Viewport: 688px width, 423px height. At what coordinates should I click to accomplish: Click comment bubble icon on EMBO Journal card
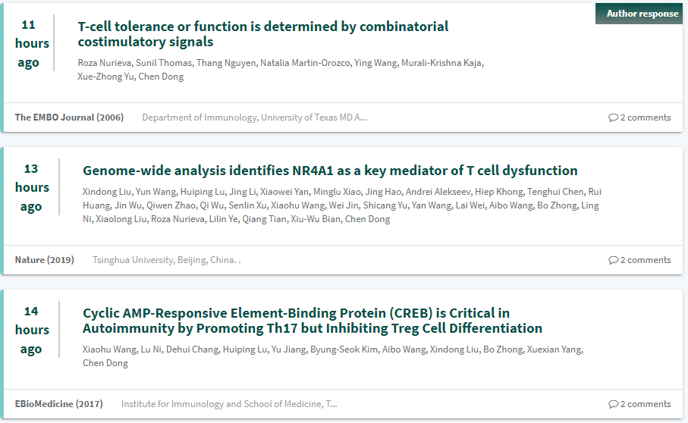pyautogui.click(x=613, y=117)
